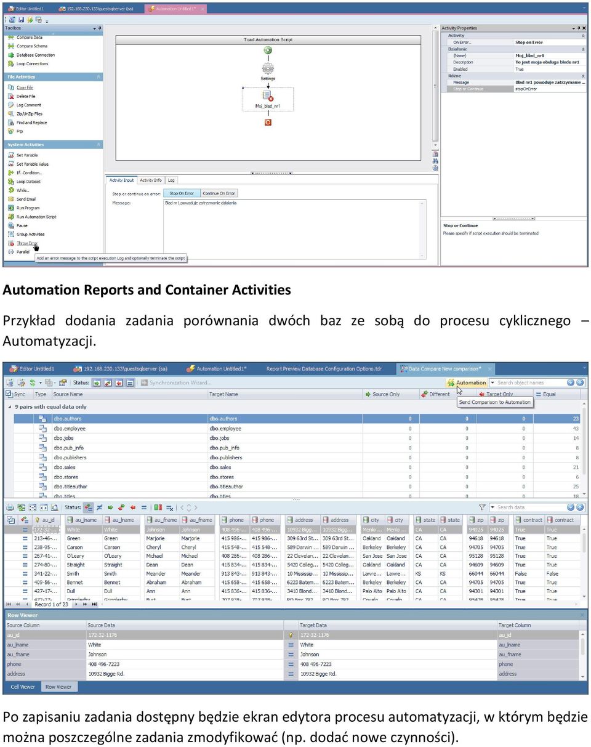This screenshot has height=747, width=591.
Task: Switch to the Activity Input tab
Action: (x=121, y=180)
